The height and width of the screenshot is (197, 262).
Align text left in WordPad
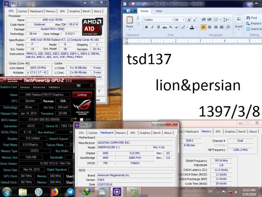pyautogui.click(x=203, y=27)
